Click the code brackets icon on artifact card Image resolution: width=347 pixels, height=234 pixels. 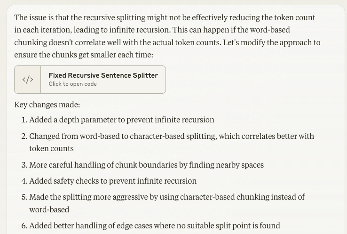(x=28, y=80)
